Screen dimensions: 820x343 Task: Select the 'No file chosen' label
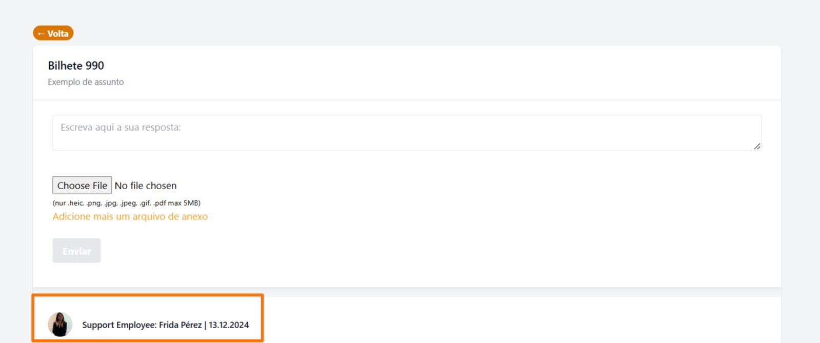point(146,186)
